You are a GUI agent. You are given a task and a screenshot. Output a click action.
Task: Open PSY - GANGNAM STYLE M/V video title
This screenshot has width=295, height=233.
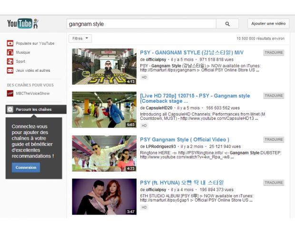pyautogui.click(x=192, y=52)
